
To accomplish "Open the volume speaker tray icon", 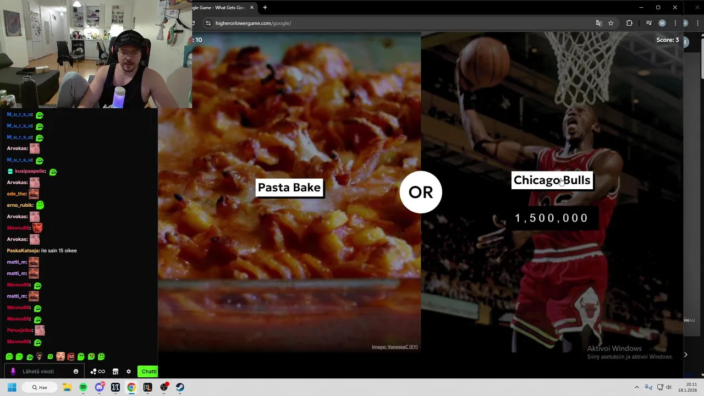I will pos(669,387).
